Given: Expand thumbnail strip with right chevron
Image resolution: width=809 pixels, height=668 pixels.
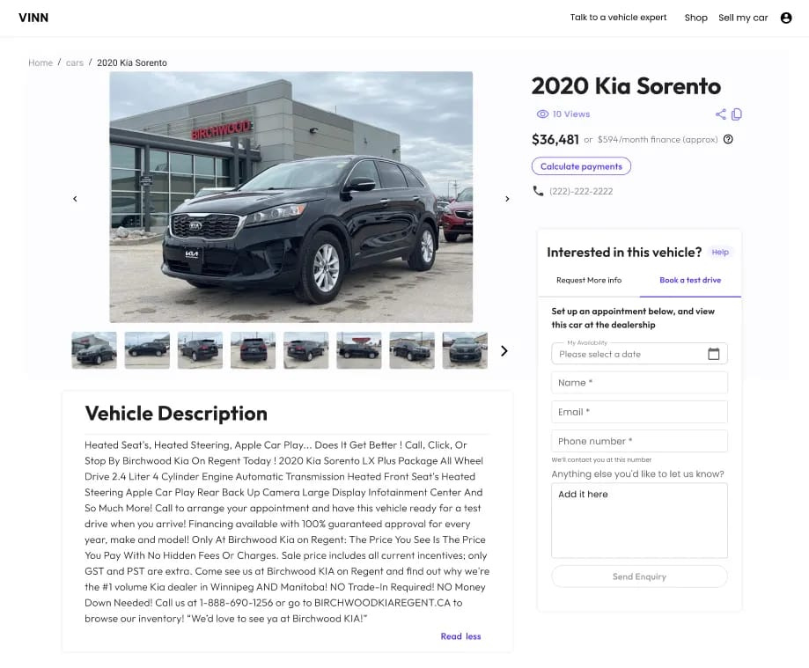Looking at the screenshot, I should coord(504,351).
